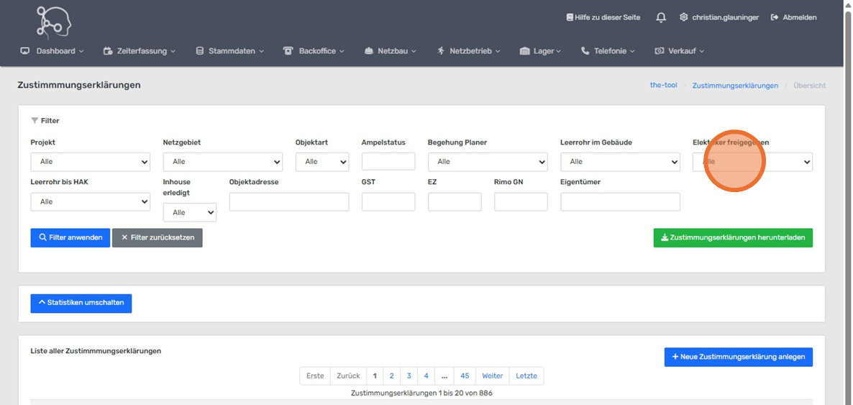Open the Leerrohr im Gebäude dropdown

[619, 162]
